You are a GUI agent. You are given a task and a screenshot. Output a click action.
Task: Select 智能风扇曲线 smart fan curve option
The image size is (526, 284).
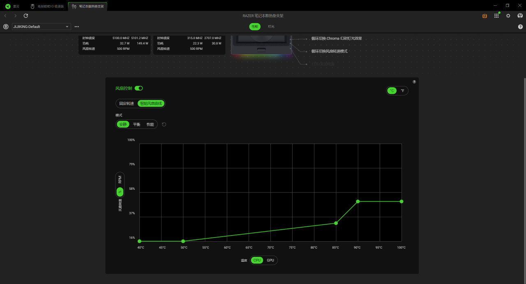tap(151, 103)
